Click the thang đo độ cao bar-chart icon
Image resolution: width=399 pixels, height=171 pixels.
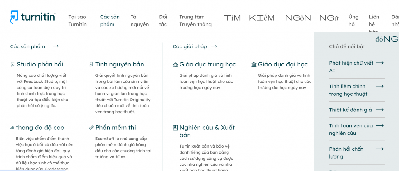pyautogui.click(x=12, y=128)
